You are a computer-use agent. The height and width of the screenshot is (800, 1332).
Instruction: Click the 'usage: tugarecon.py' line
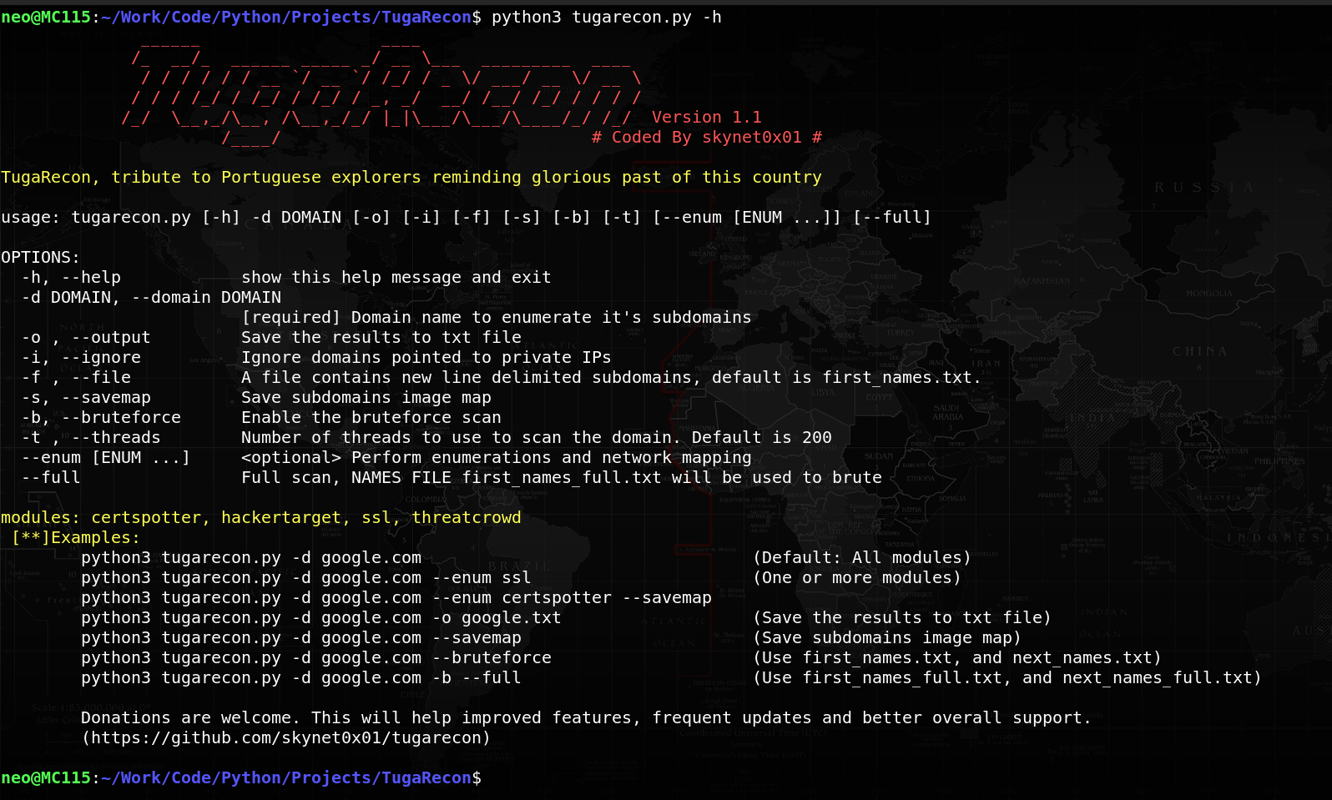coord(466,217)
